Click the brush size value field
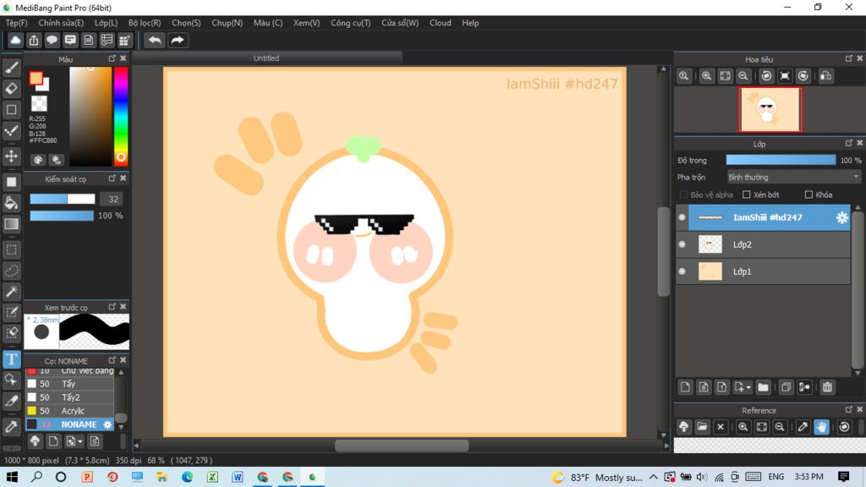The image size is (866, 487). tap(112, 200)
